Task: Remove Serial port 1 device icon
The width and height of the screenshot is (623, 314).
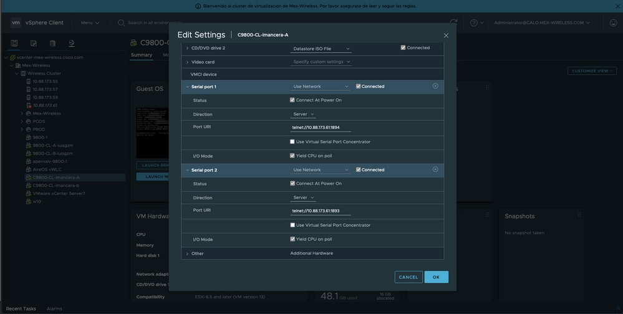Action: pyautogui.click(x=435, y=86)
